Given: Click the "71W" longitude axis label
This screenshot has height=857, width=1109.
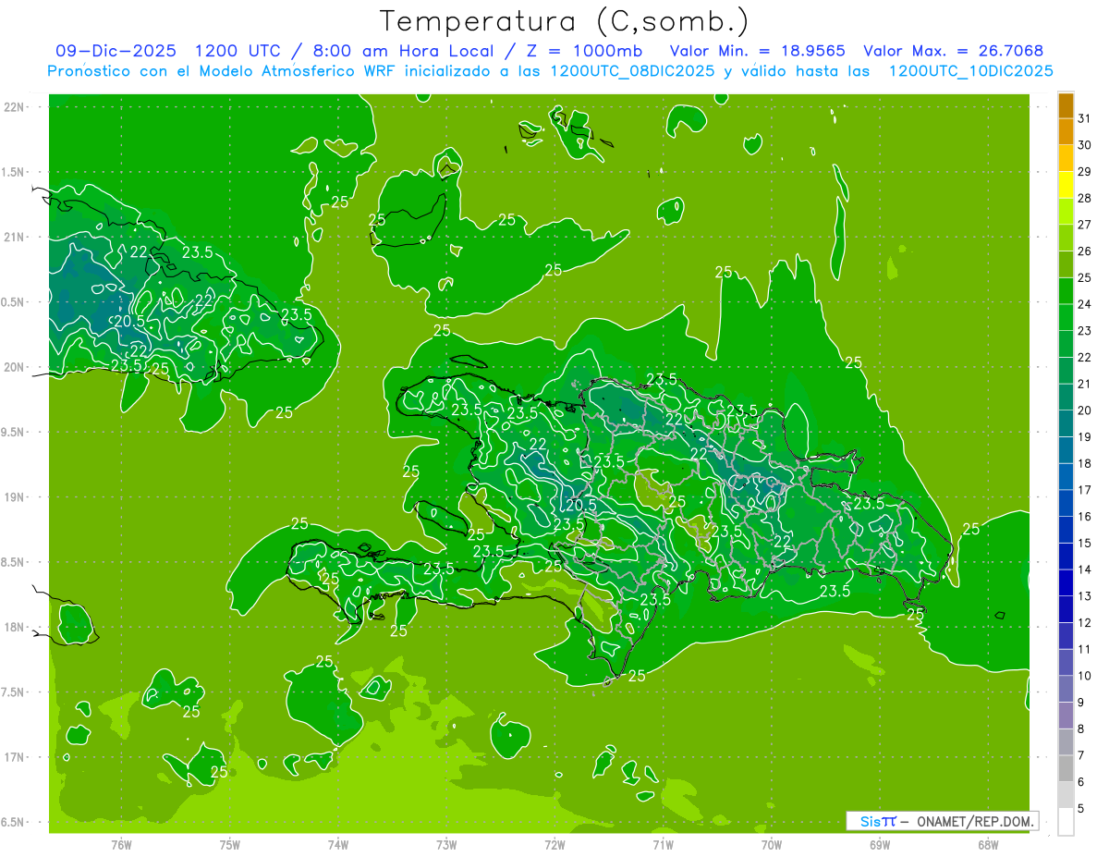Looking at the screenshot, I should tap(663, 845).
